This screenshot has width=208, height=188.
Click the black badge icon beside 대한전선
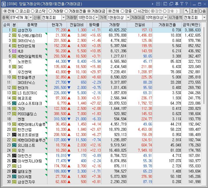coord(14,155)
